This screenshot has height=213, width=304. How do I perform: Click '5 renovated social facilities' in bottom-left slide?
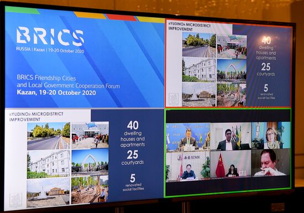coord(133,183)
